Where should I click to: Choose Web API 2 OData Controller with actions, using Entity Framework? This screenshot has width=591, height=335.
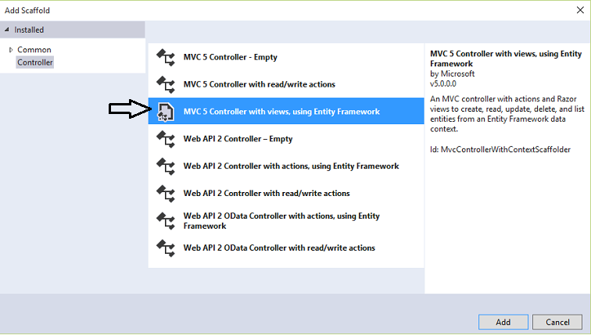tap(286, 220)
